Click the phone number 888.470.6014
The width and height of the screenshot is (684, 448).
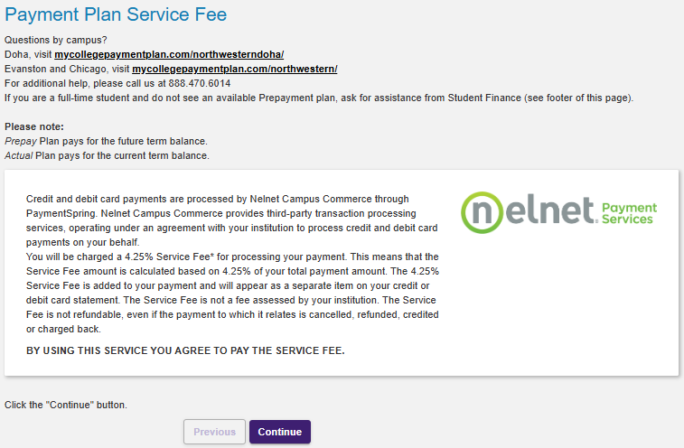tap(200, 83)
